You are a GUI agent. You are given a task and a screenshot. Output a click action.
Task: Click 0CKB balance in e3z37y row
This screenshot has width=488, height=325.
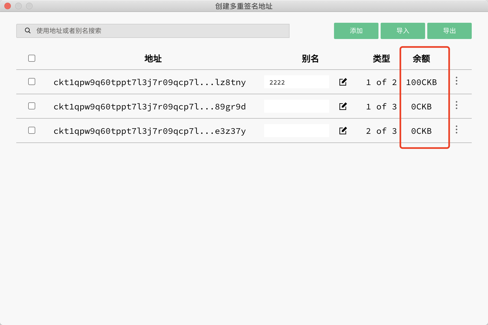(x=421, y=131)
